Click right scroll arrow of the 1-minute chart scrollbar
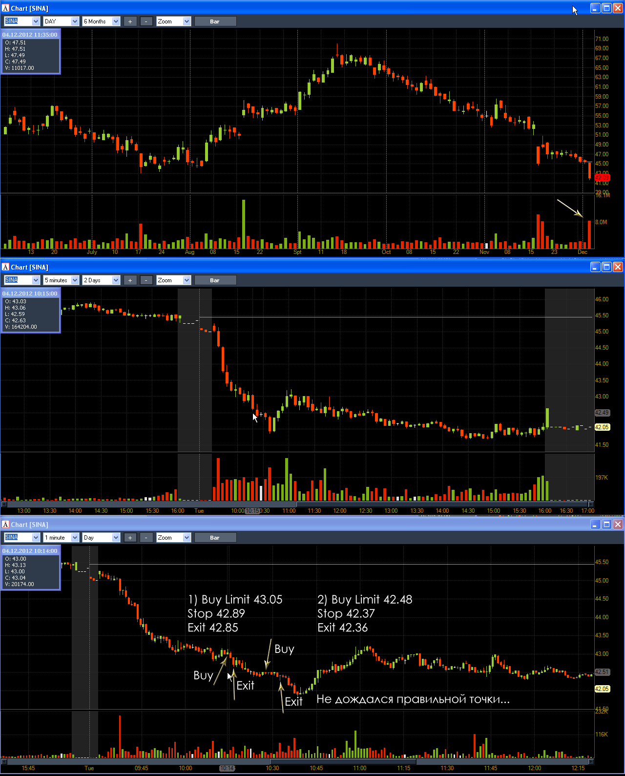 point(591,761)
